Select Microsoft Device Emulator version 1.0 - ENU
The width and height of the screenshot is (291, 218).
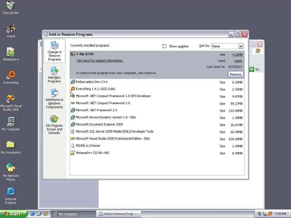106,117
